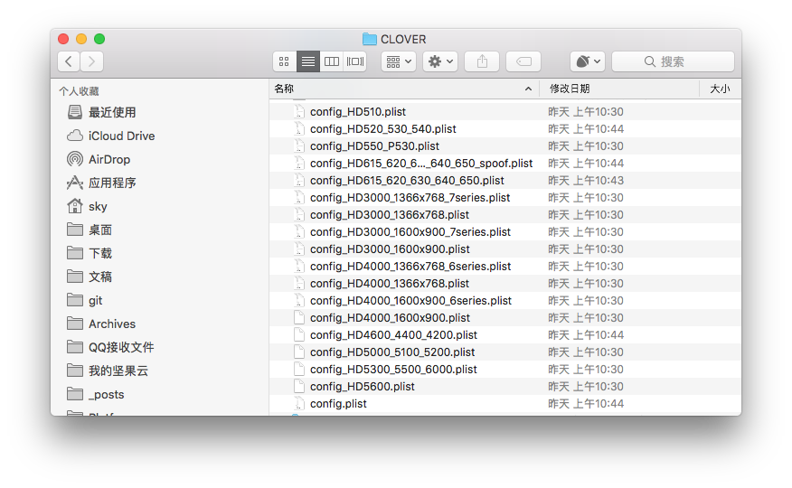Switch to Cover Flow view
Screen dimensions: 792x488
tap(355, 61)
